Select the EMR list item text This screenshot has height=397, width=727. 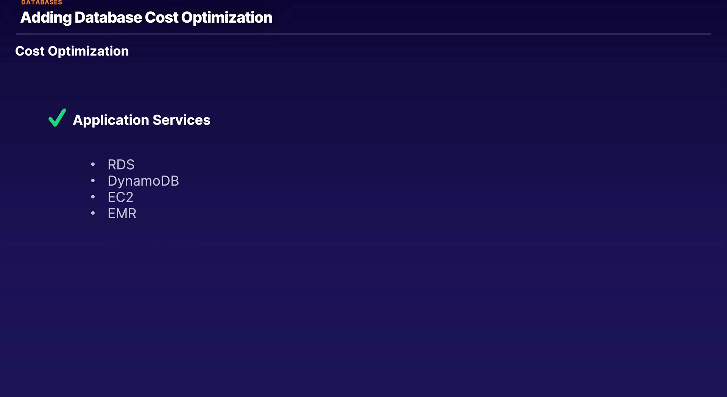[x=122, y=214]
